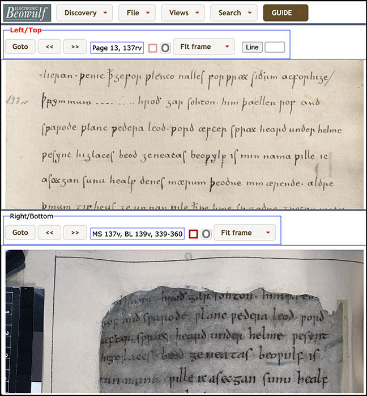Open Fit frame dropdown in Right/Bottom panel
The image size is (367, 396).
[x=245, y=233]
